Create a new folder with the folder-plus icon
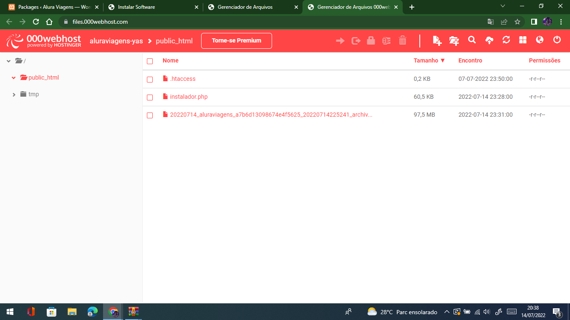The height and width of the screenshot is (320, 570). pos(454,40)
